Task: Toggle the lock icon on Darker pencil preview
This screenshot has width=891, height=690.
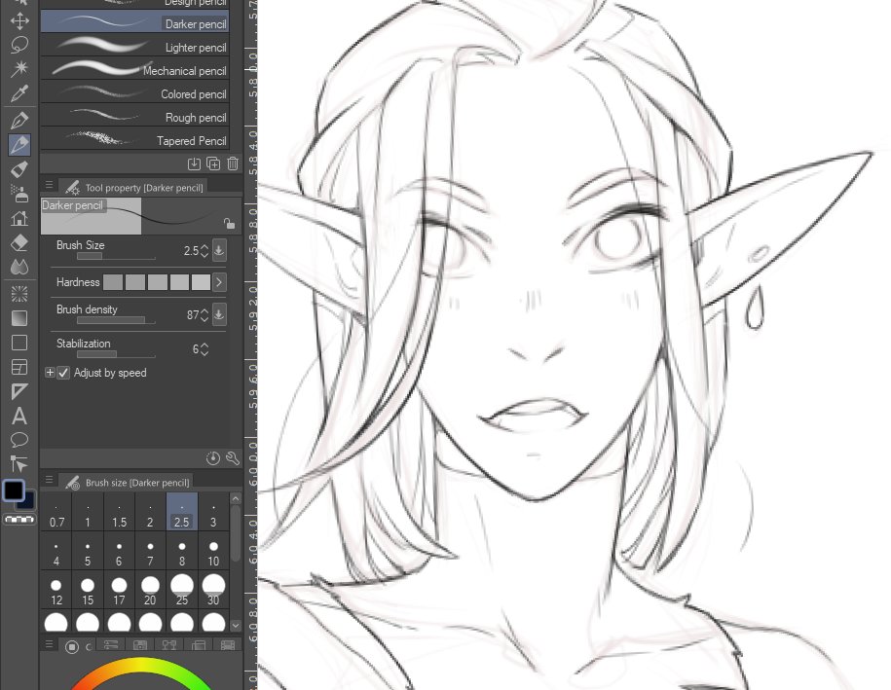Action: (229, 223)
